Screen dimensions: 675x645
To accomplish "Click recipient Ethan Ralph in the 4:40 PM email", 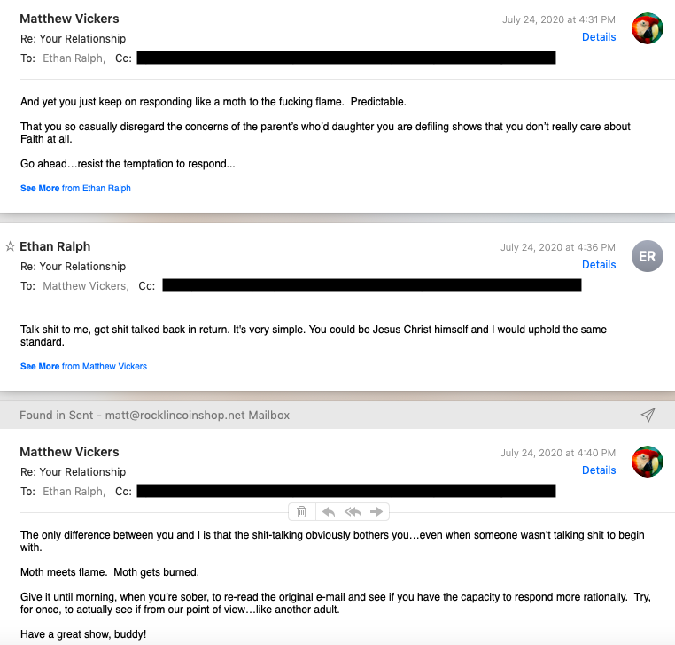I will coord(74,492).
